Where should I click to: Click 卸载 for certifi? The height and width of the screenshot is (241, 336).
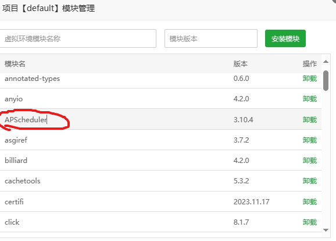tap(310, 202)
